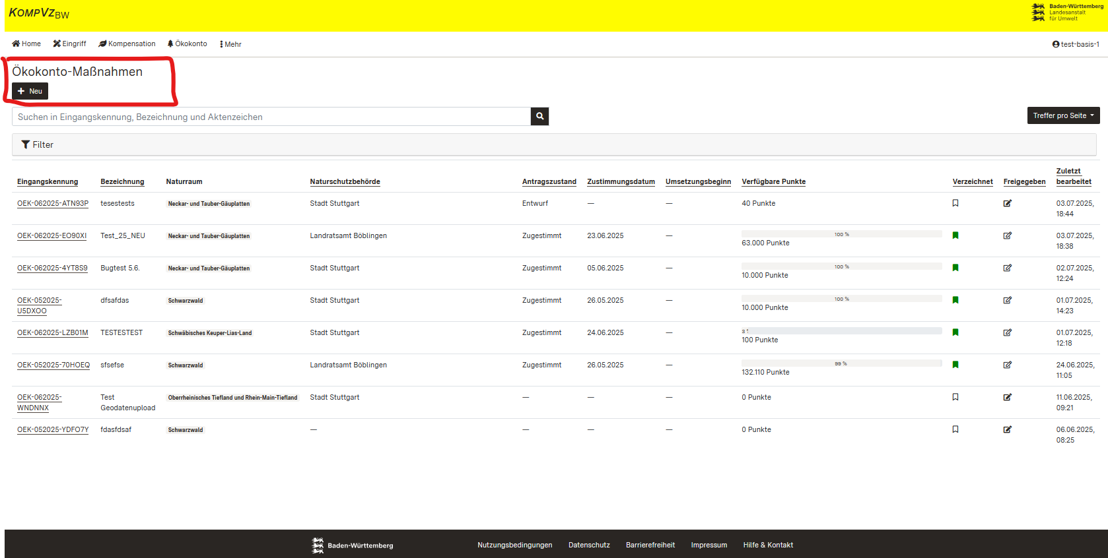Go to the Eingriff menu item

(69, 44)
